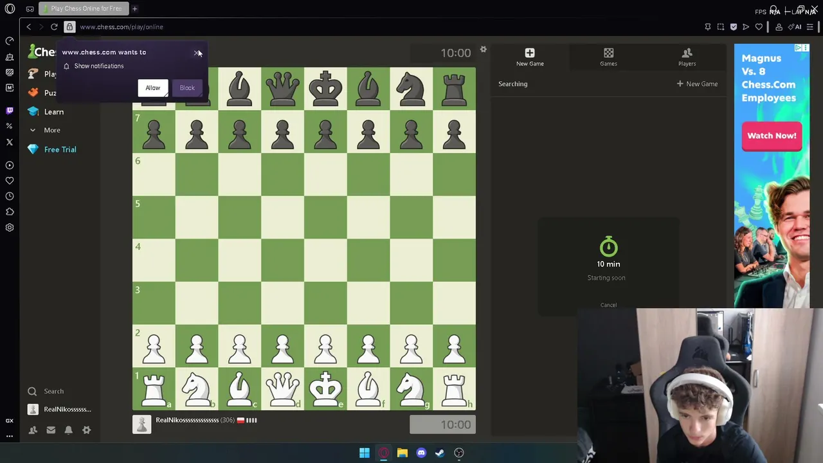The image size is (823, 463).
Task: Click the site security lock icon
Action: 69,27
